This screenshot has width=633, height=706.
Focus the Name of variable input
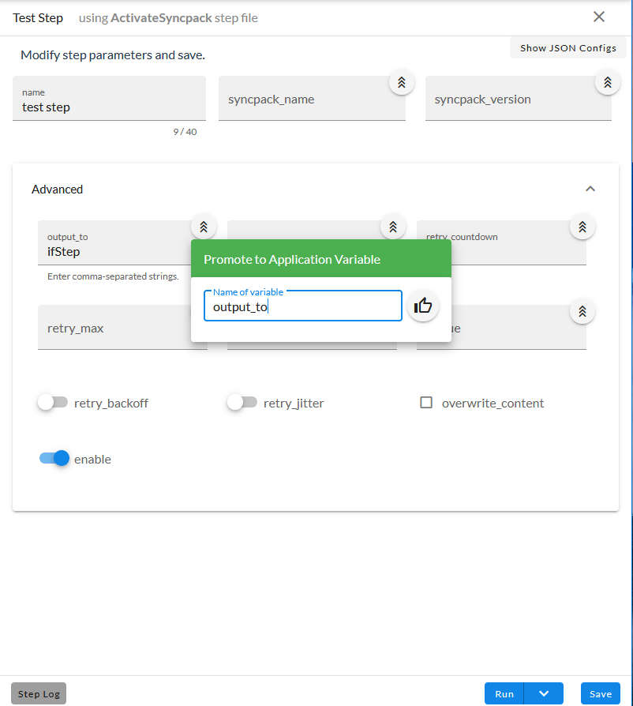tap(302, 306)
